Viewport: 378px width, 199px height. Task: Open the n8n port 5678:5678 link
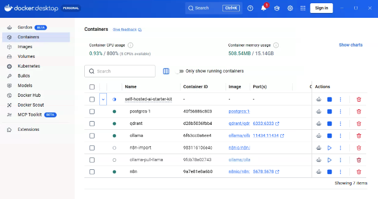[x=266, y=172]
